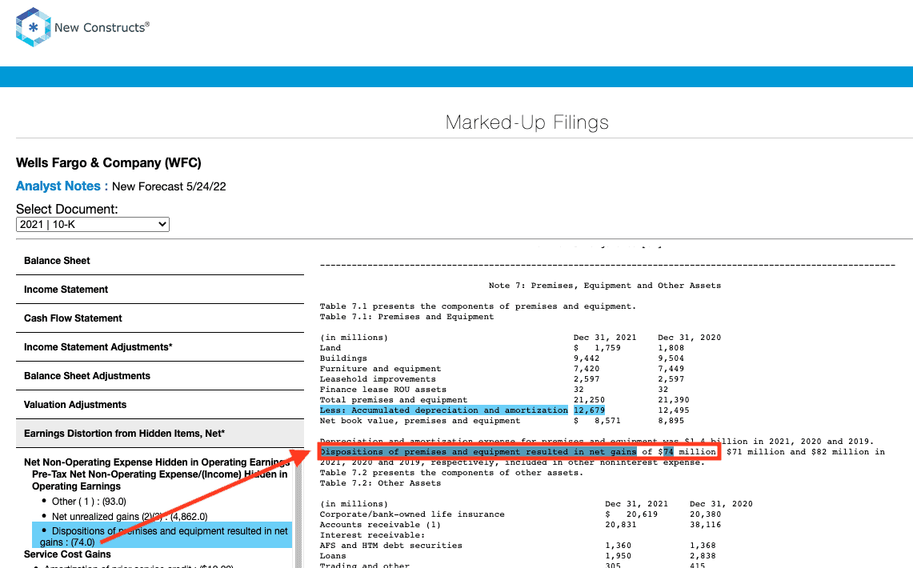This screenshot has height=568, width=913.
Task: Click the Accounts receivable (1) label
Action: [x=380, y=525]
